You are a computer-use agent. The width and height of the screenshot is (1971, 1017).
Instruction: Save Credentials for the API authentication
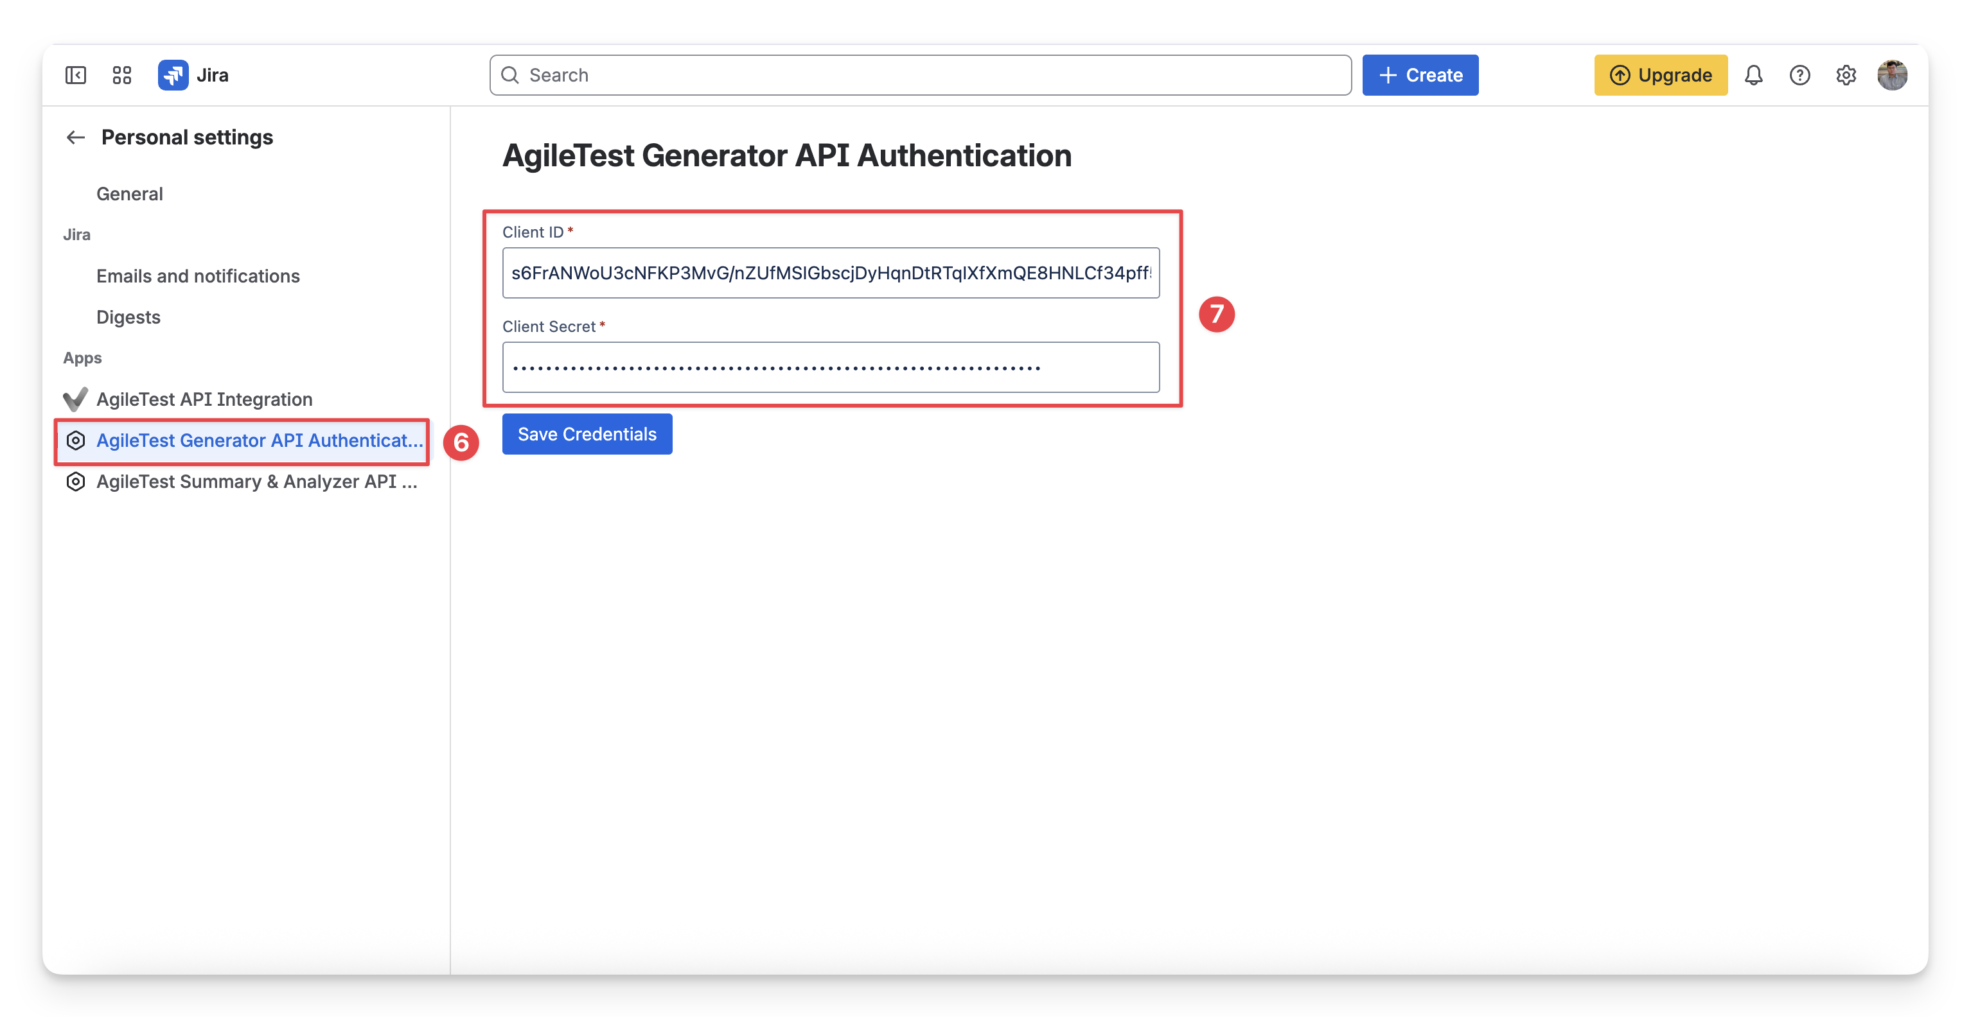click(587, 434)
